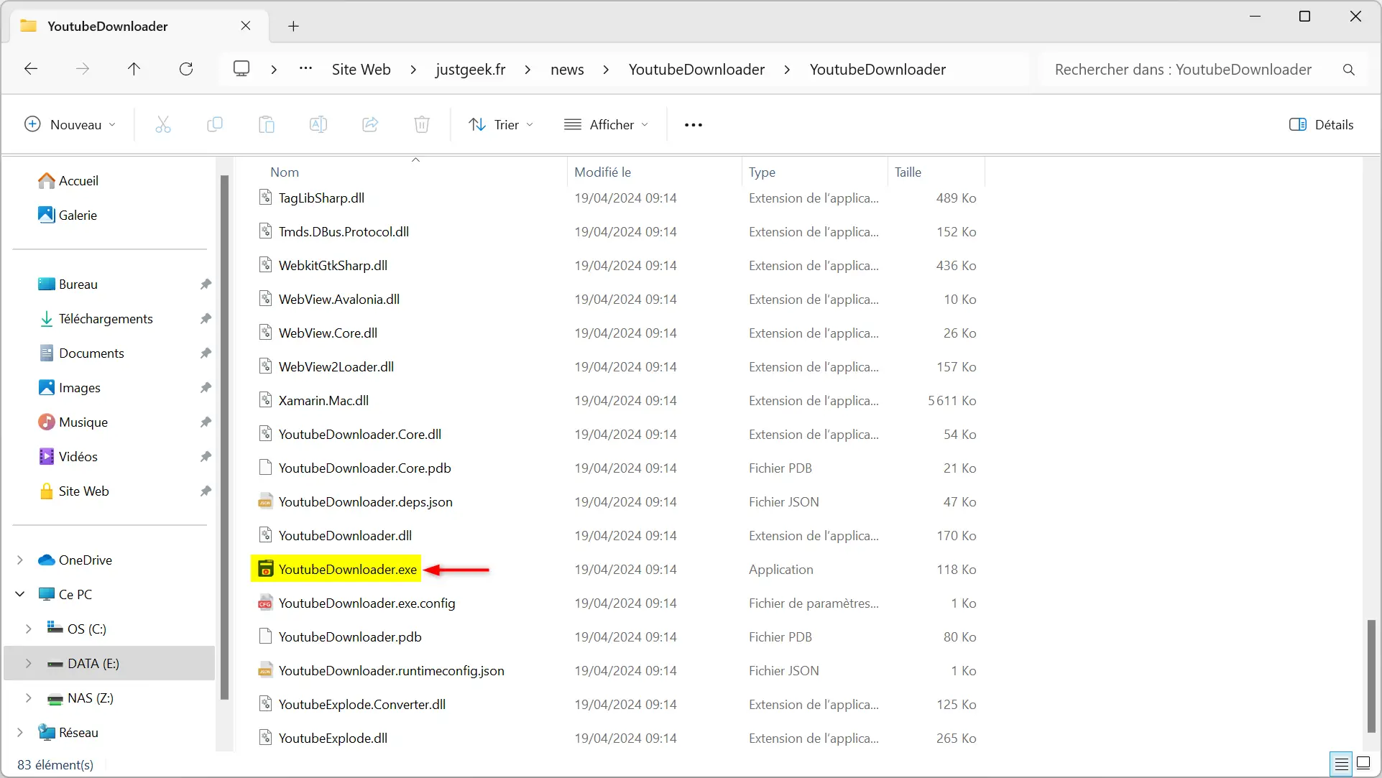Switch to large thumbnails view icon in status bar
Image resolution: width=1382 pixels, height=778 pixels.
[x=1363, y=764]
